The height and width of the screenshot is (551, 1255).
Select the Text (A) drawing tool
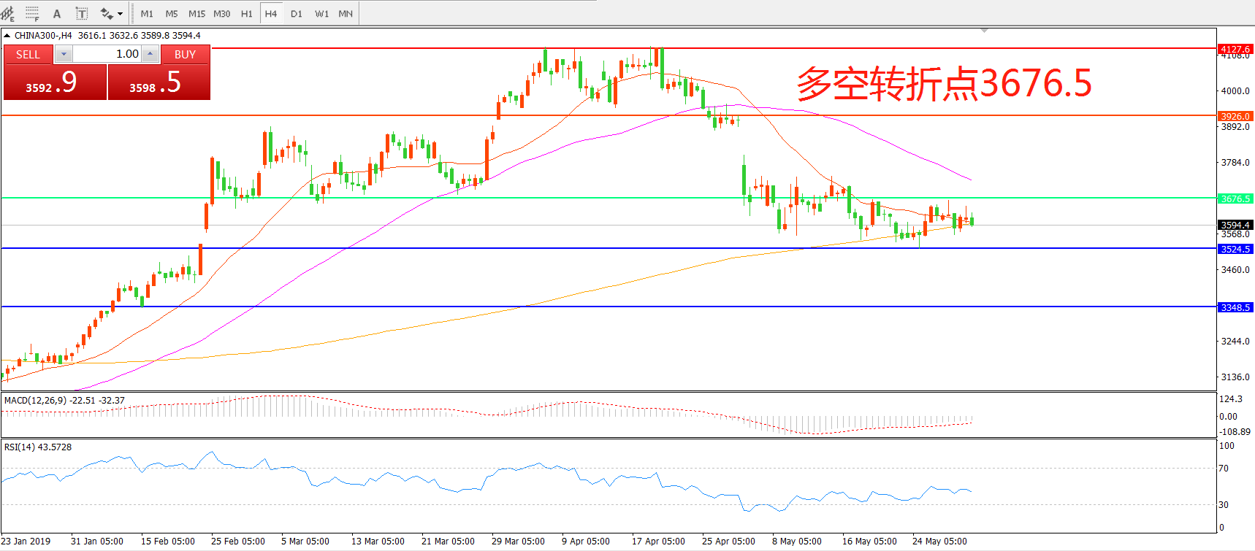pos(57,13)
